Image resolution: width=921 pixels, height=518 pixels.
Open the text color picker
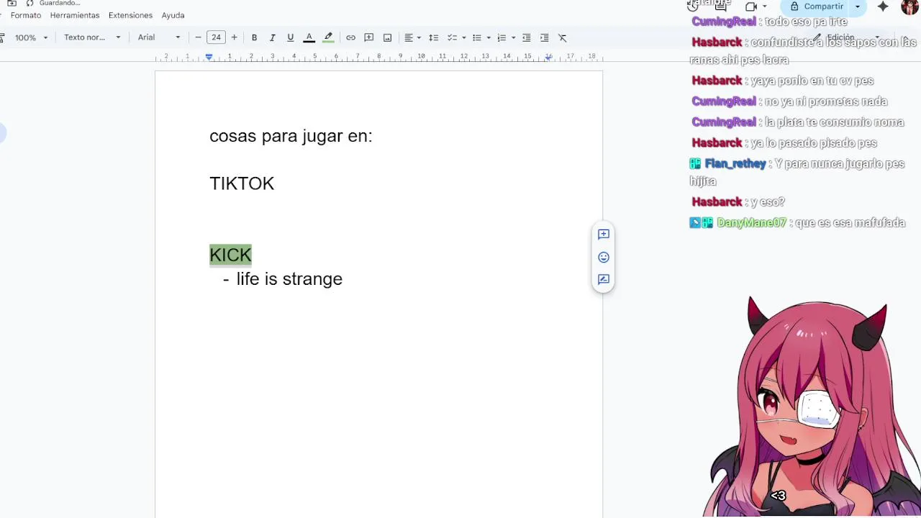(309, 37)
